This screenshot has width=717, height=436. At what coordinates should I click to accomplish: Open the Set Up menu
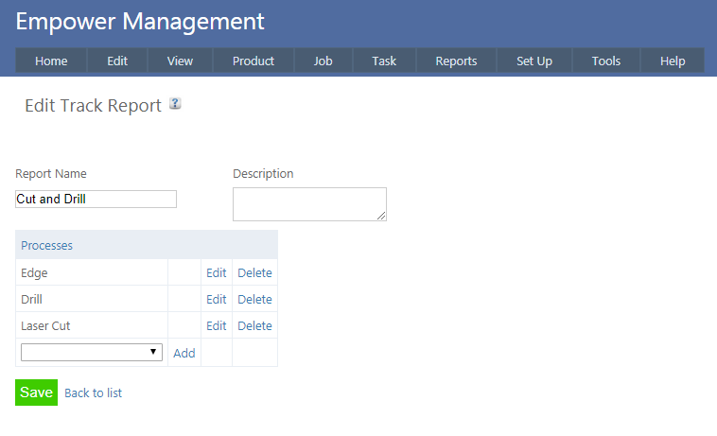point(534,61)
